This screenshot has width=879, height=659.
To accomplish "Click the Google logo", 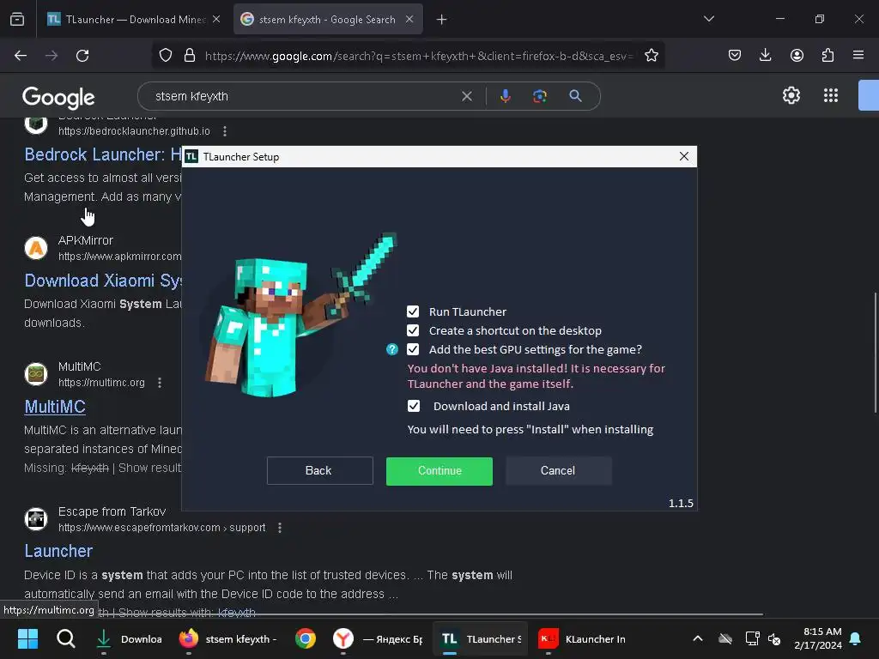I will coord(58,98).
